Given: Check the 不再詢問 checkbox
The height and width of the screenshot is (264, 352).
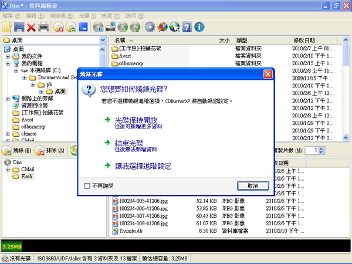Looking at the screenshot, I should click(87, 185).
